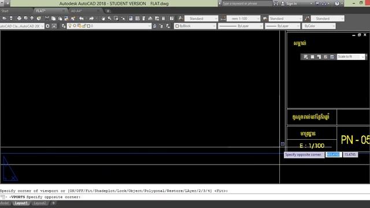The height and width of the screenshot is (208, 370).
Task: Click the Plot printer icon
Action: coord(19,18)
